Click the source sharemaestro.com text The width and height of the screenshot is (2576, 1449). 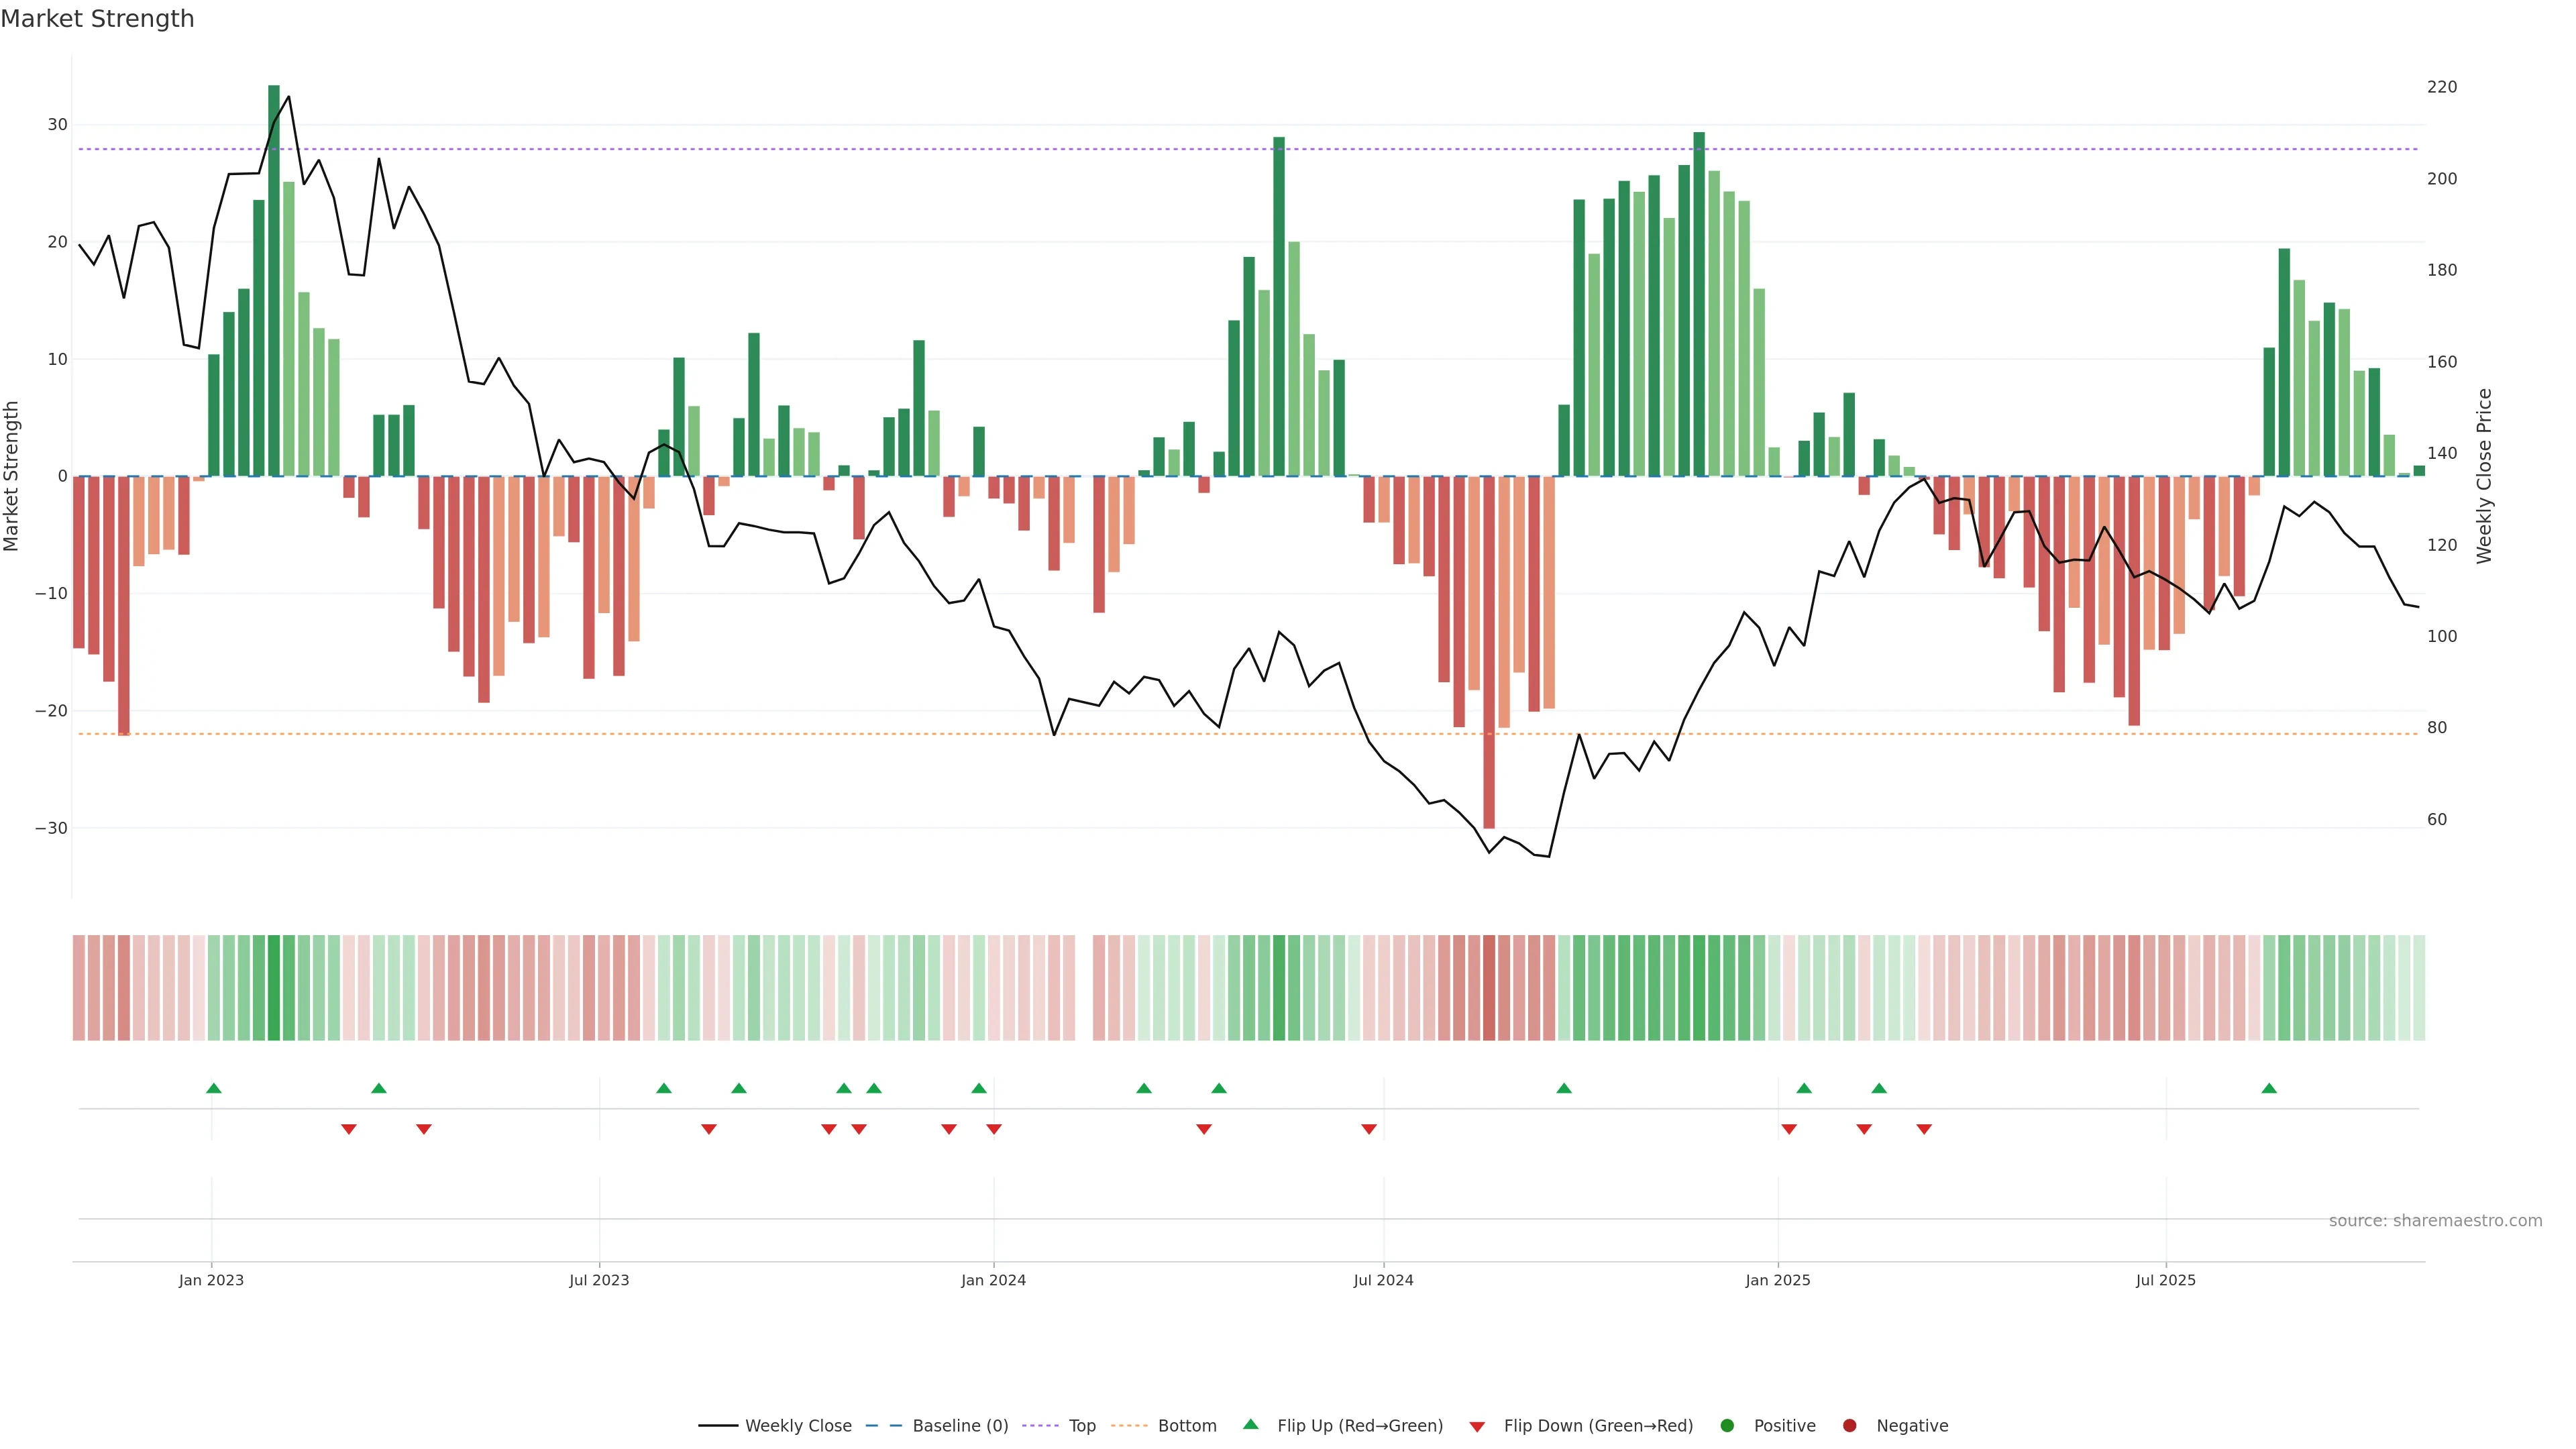coord(2435,1220)
